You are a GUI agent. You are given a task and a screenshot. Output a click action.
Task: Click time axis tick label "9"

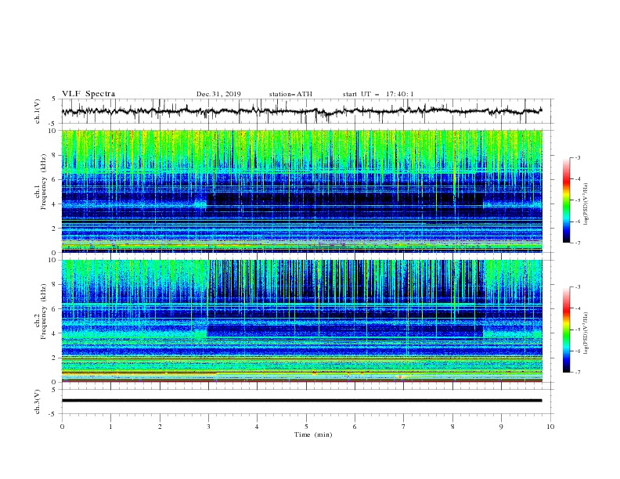pyautogui.click(x=501, y=427)
